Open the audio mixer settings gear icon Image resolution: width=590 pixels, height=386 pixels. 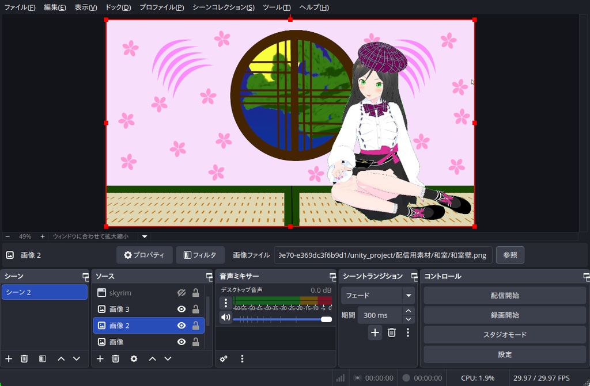[x=224, y=358]
